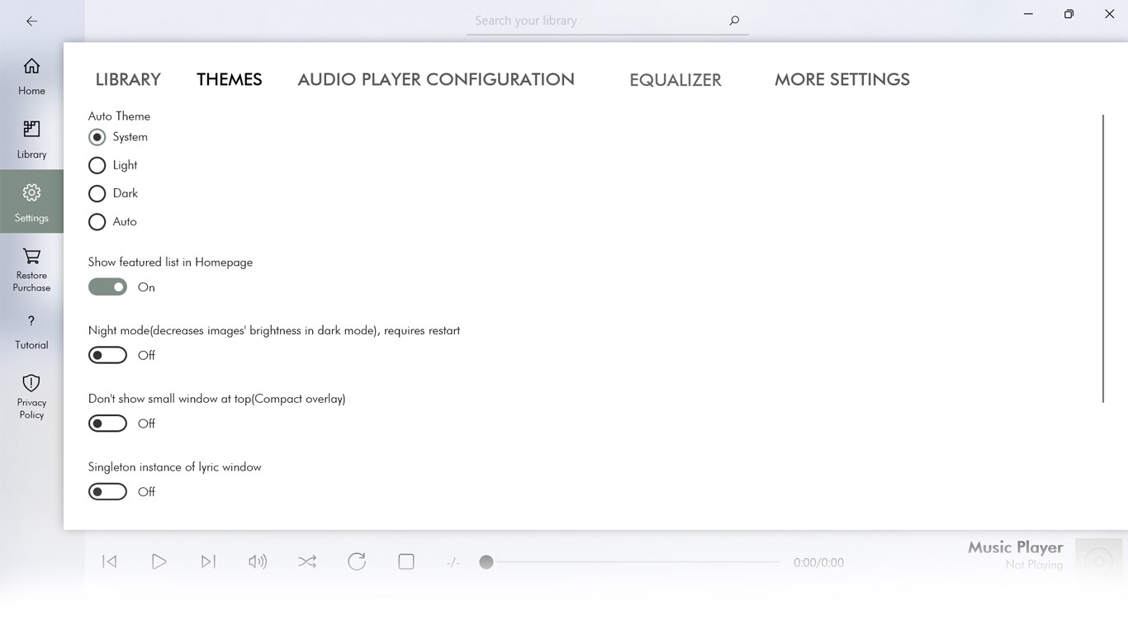Open the Tutorial from the sidebar
Screen dimensions: 1128x634
(31, 329)
